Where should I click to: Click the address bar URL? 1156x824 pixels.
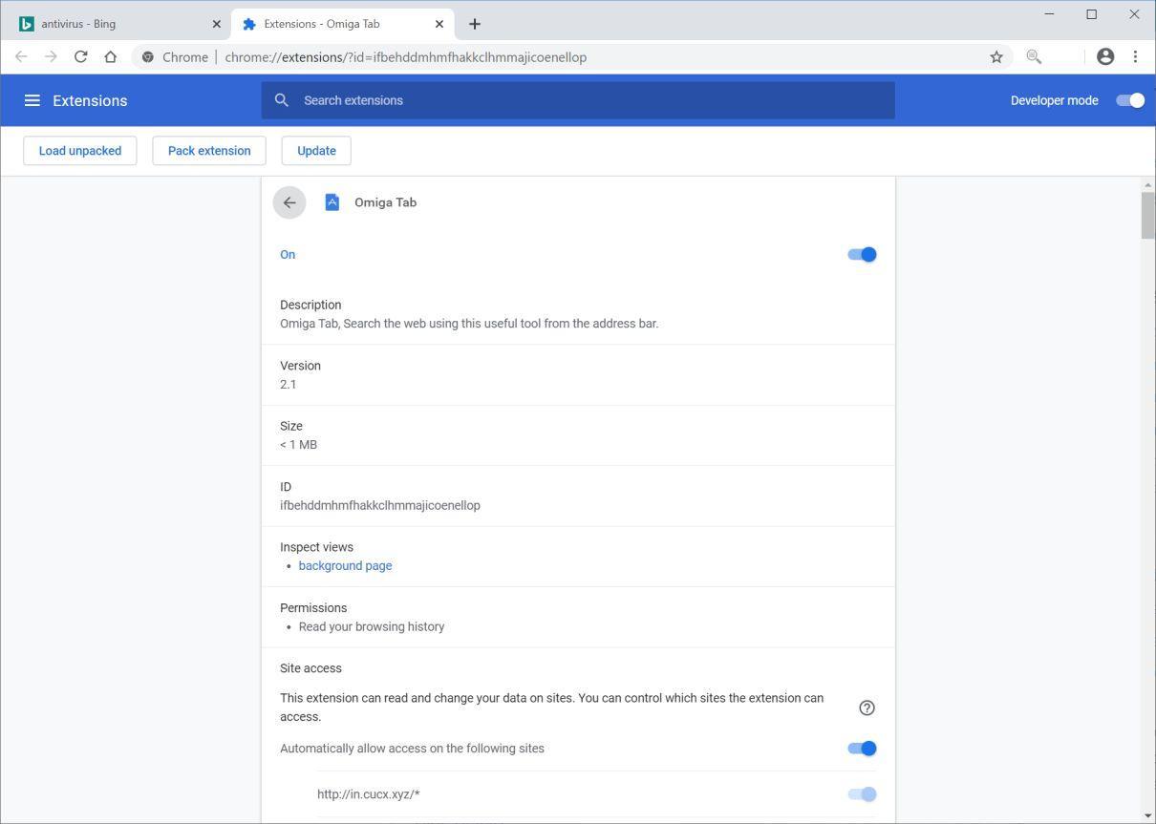[406, 57]
